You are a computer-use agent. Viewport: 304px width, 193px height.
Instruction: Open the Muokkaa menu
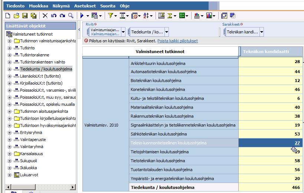(x=39, y=6)
